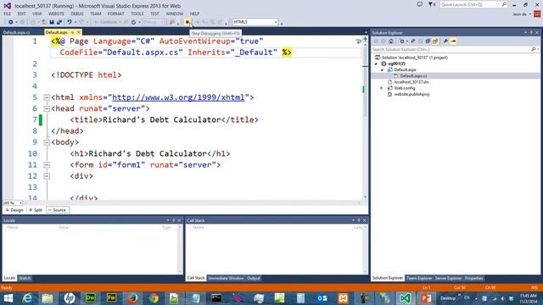543x305 pixels.
Task: Collapse the form element outline
Action: [47, 165]
